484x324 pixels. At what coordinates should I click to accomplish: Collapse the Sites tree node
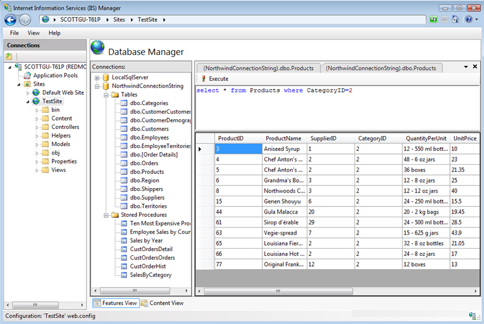tap(19, 84)
